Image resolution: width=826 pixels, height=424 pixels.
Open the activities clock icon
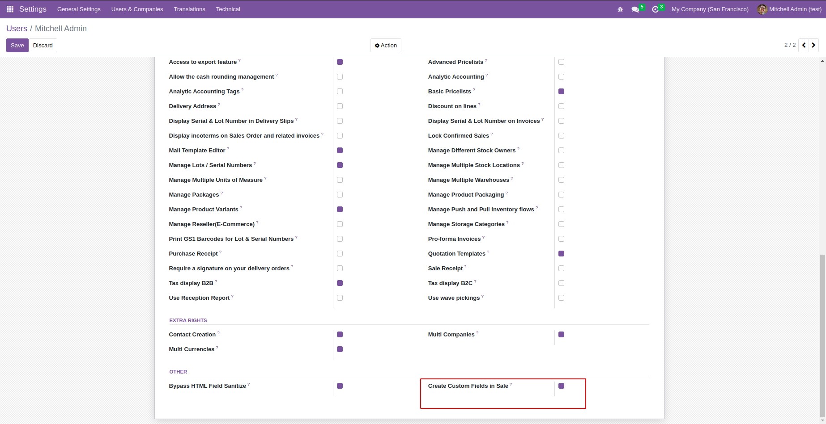656,9
